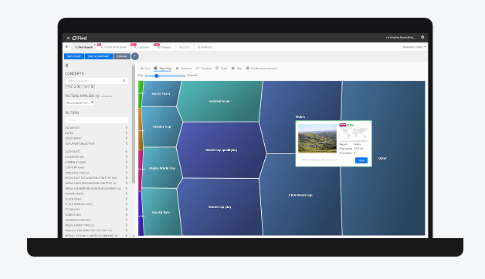This screenshot has width=485, height=279.
Task: Expand the Document Selection filter section
Action: [96, 143]
